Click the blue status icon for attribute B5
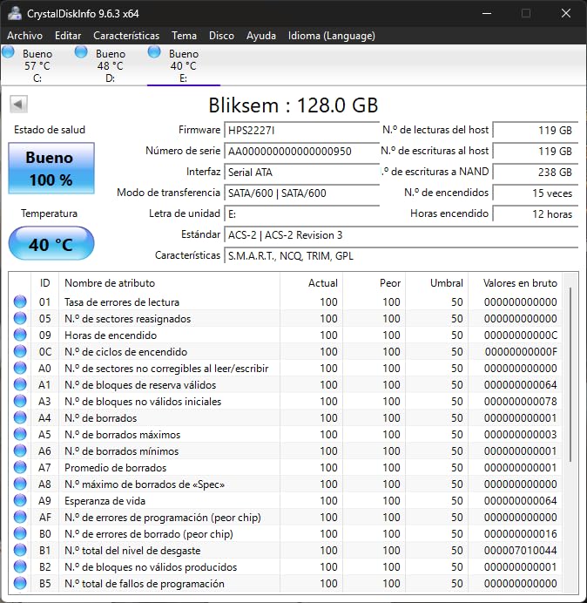The width and height of the screenshot is (587, 603). [20, 583]
